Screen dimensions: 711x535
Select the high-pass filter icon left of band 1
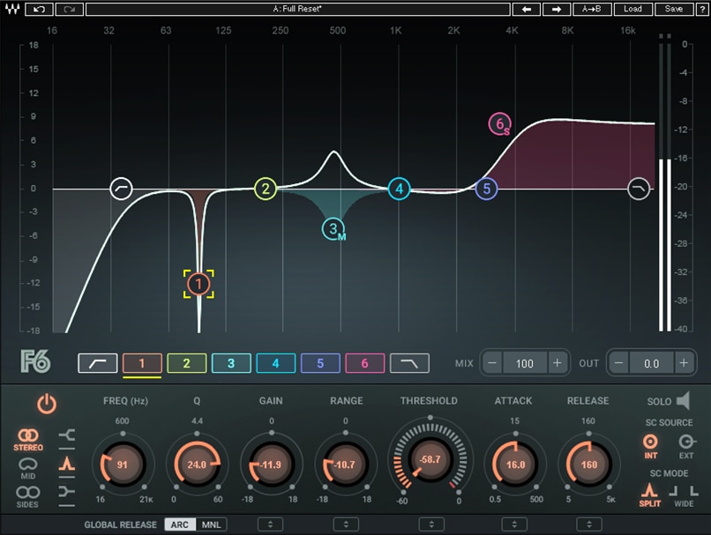(x=97, y=362)
